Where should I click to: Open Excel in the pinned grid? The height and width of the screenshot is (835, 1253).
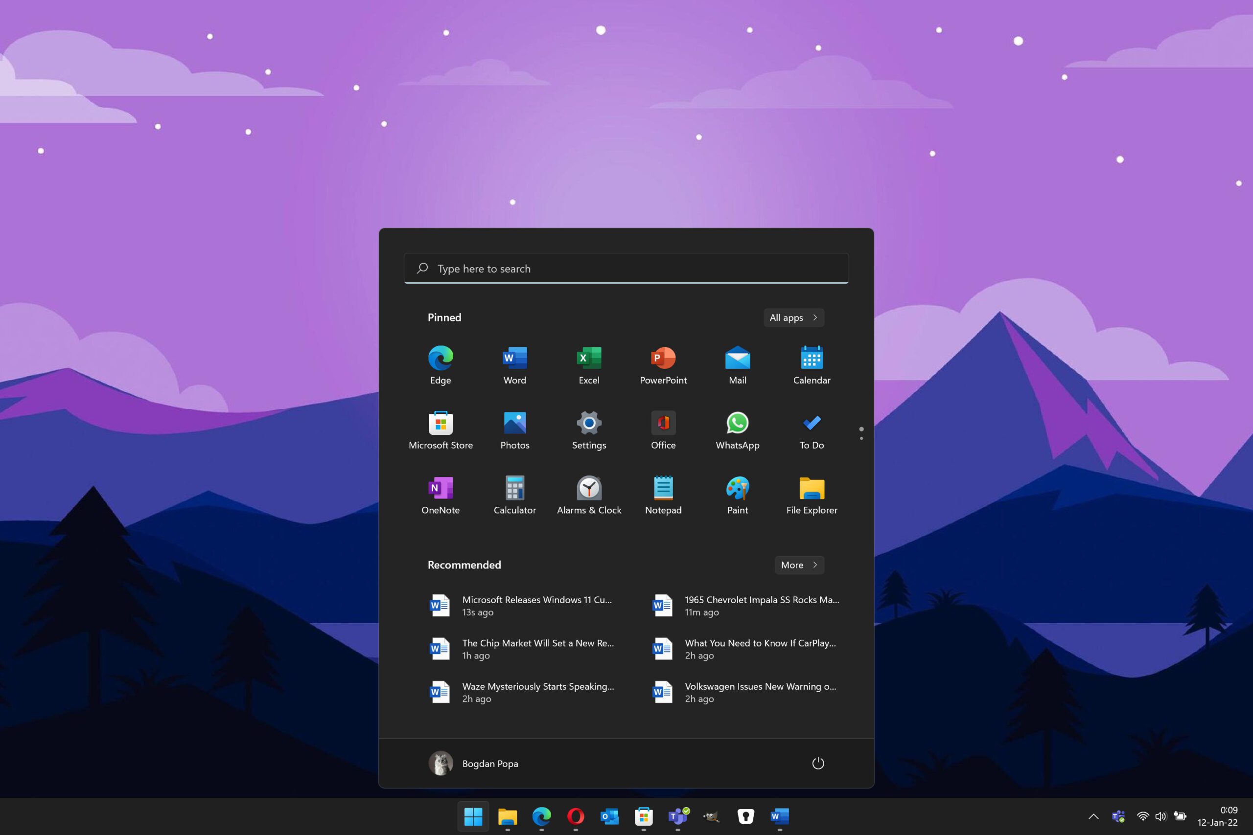tap(589, 365)
